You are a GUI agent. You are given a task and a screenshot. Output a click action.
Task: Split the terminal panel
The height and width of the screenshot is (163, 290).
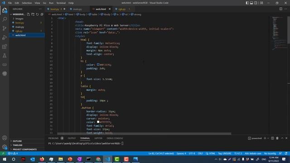(272, 138)
